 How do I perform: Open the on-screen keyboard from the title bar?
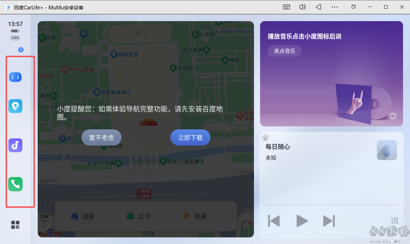click(286, 7)
